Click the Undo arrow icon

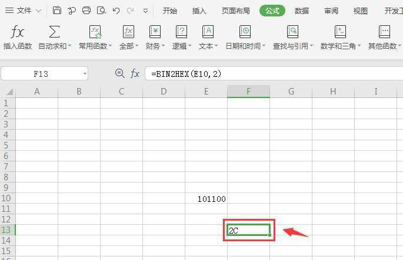click(116, 11)
